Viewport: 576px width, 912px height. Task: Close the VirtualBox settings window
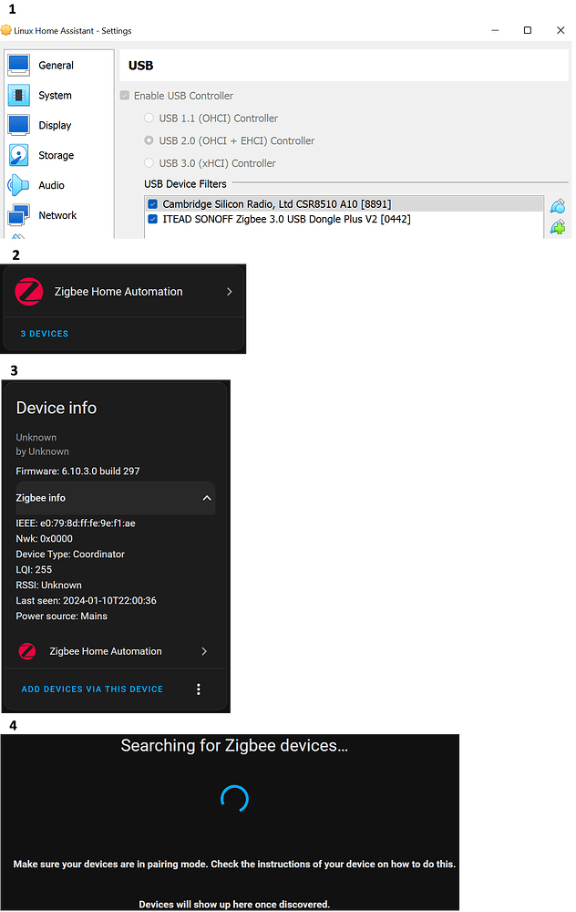point(561,30)
